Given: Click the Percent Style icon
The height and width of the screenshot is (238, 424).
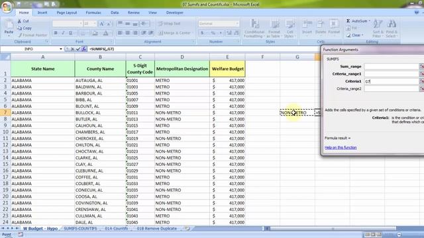Looking at the screenshot, I should click(x=213, y=33).
